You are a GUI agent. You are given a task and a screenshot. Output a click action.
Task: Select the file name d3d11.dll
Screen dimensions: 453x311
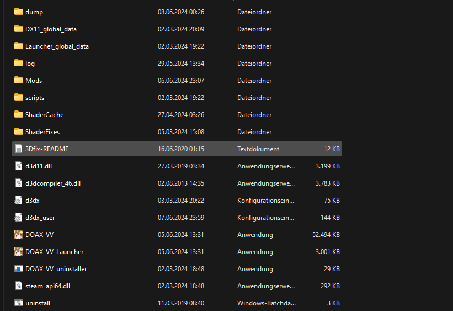39,166
